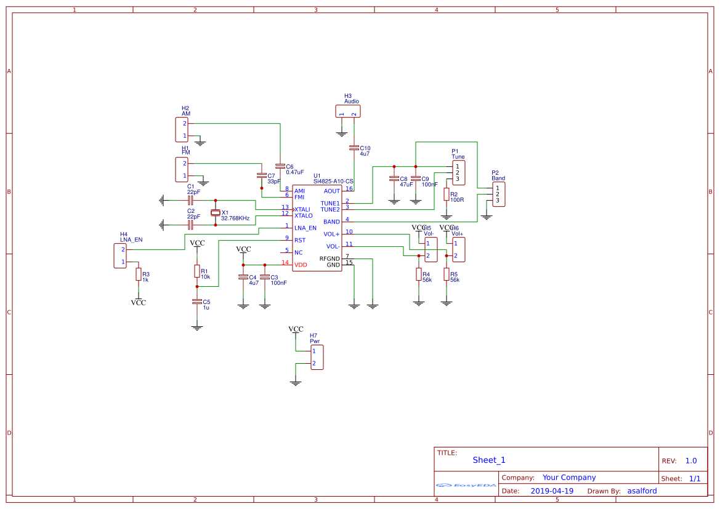Image resolution: width=720 pixels, height=509 pixels.
Task: Select resistor R5 56k symbol
Action: point(447,275)
